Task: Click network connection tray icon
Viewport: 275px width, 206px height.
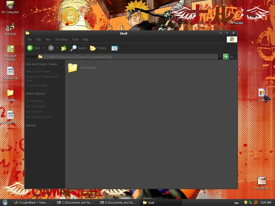Action: 251,203
